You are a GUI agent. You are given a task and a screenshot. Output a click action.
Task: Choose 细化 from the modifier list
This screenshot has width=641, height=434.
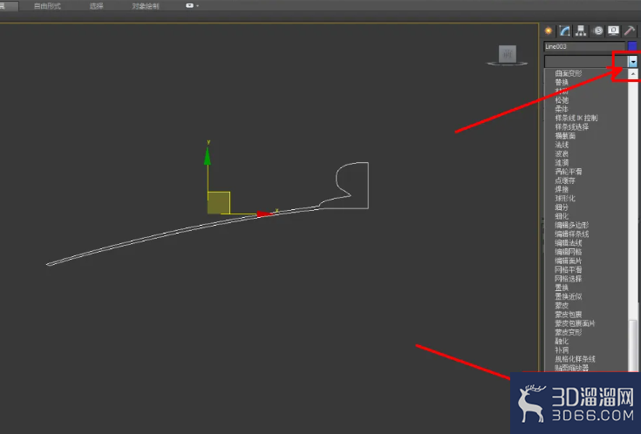point(562,216)
